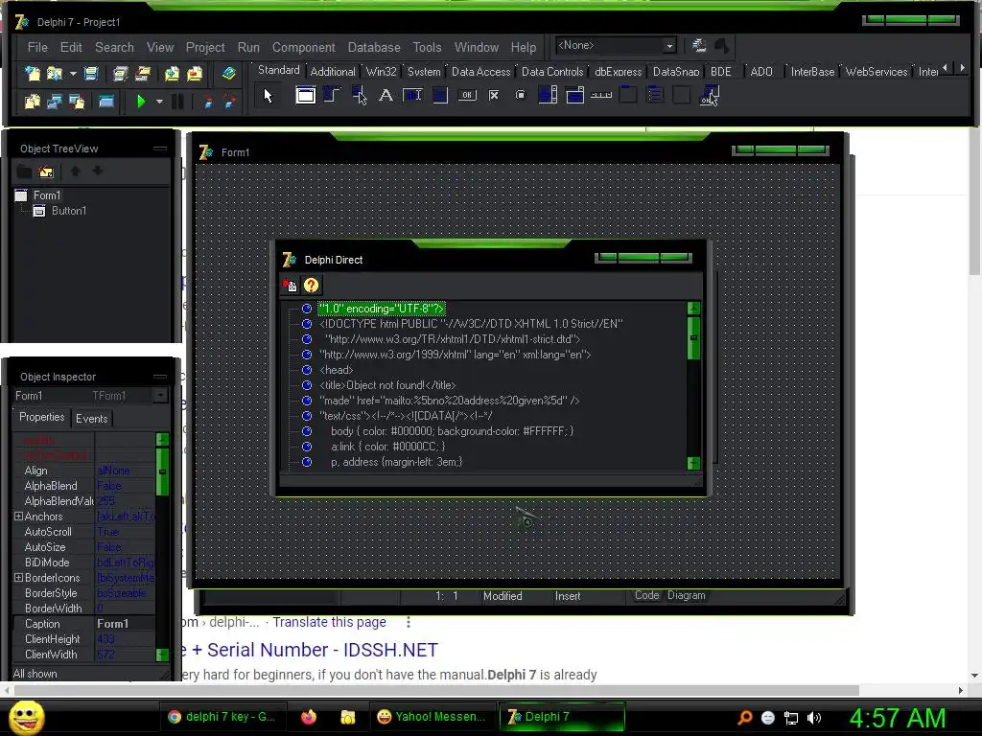This screenshot has width=982, height=736.
Task: Open the Serial Number - IDSSH.NET link
Action: (x=310, y=650)
